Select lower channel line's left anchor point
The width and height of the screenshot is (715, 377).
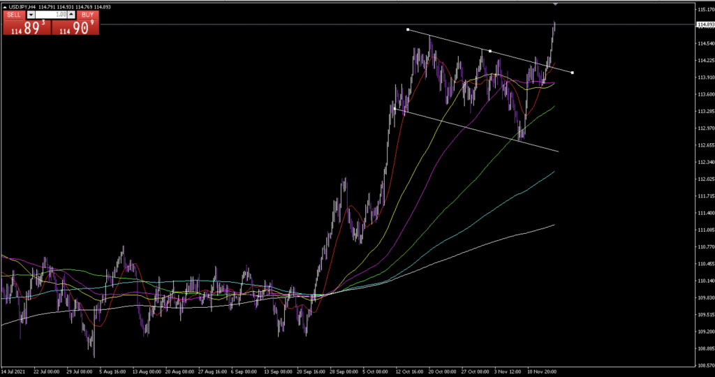[395, 109]
